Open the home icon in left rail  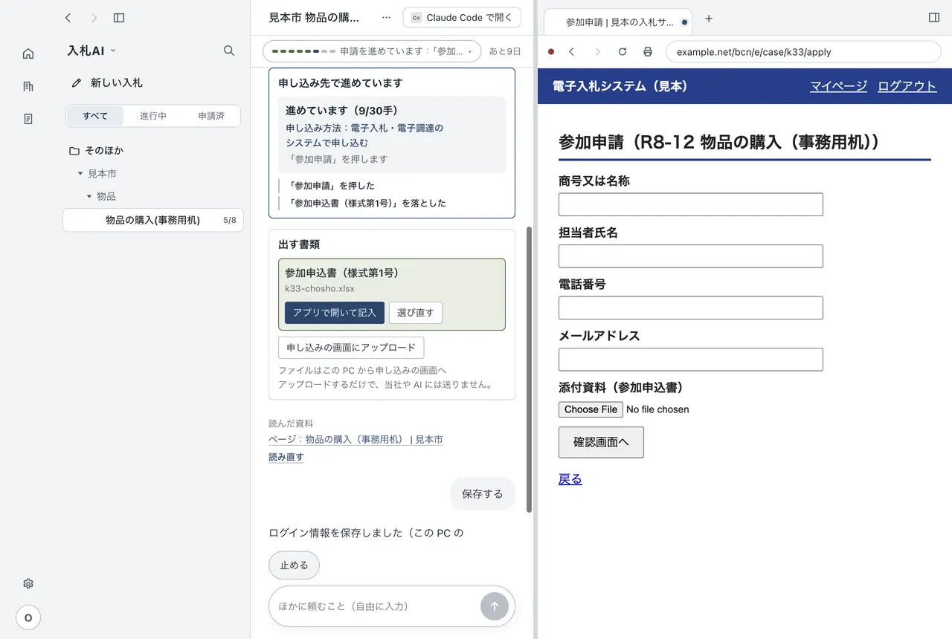28,53
